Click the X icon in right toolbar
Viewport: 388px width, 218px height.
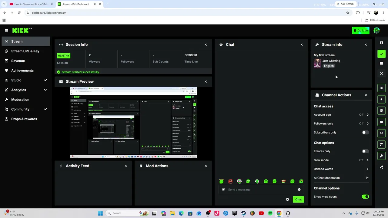[382, 73]
